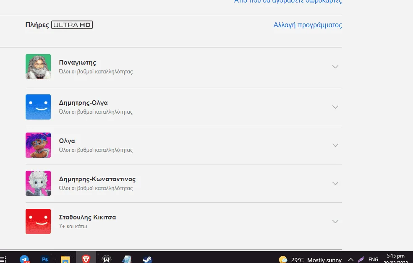The image size is (413, 263).
Task: Click the Ολγα purple-haired character avatar
Action: 38,145
